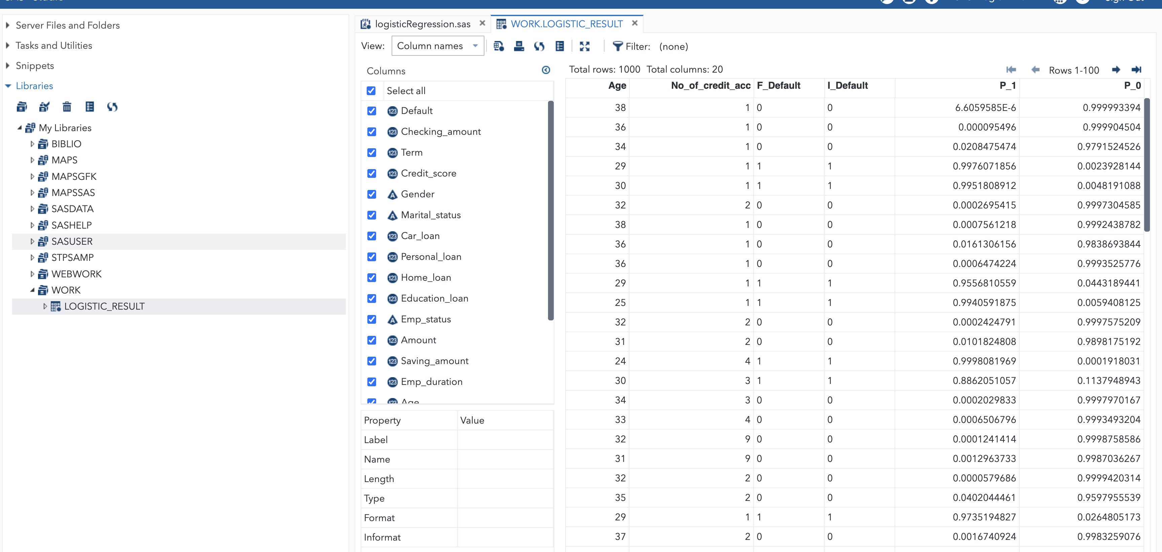Click the SASUSER library icon
The height and width of the screenshot is (552, 1162).
43,241
